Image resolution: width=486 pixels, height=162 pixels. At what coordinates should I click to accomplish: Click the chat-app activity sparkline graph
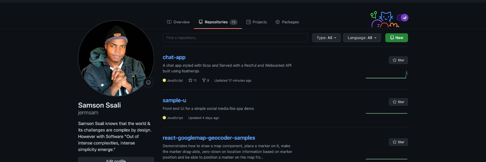[387, 75]
